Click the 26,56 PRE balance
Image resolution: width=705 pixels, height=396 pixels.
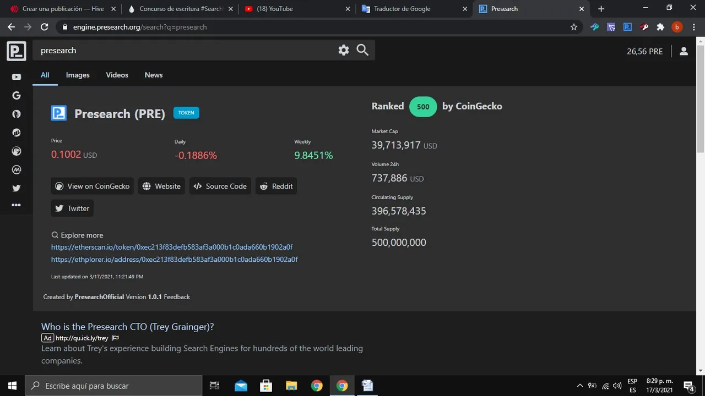645,51
